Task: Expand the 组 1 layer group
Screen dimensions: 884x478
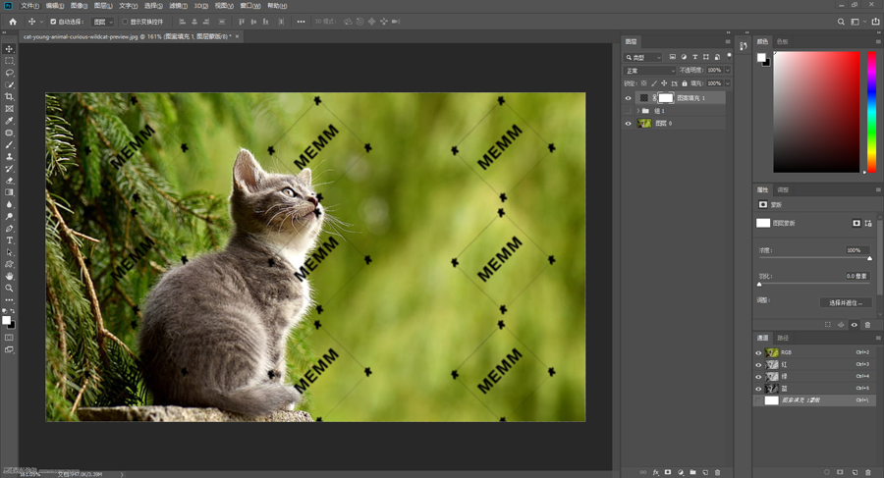Action: click(638, 111)
